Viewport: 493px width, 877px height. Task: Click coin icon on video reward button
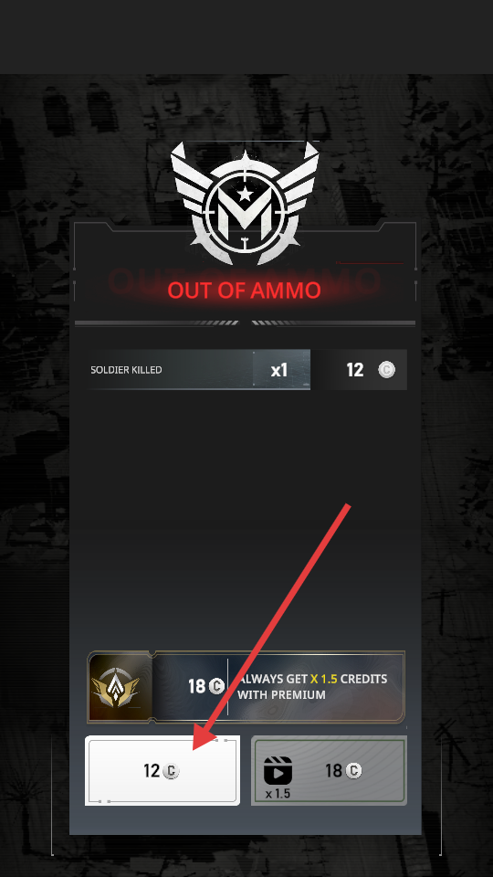point(353,771)
